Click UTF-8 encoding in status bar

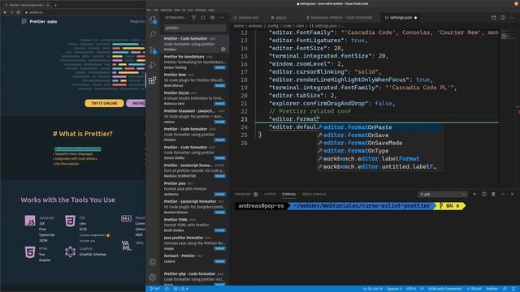tap(411, 289)
